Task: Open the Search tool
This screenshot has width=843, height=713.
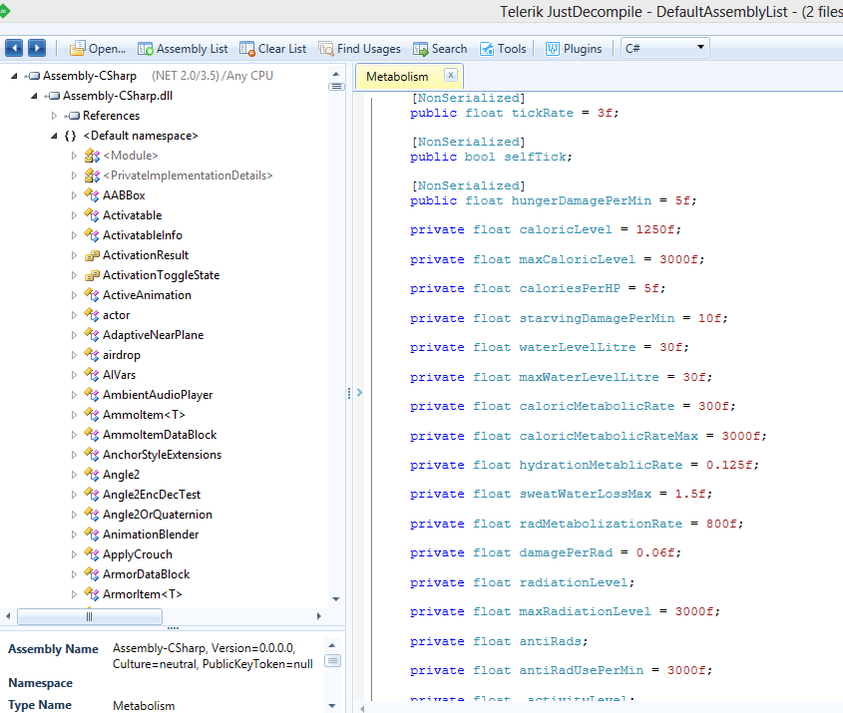Action: click(440, 49)
